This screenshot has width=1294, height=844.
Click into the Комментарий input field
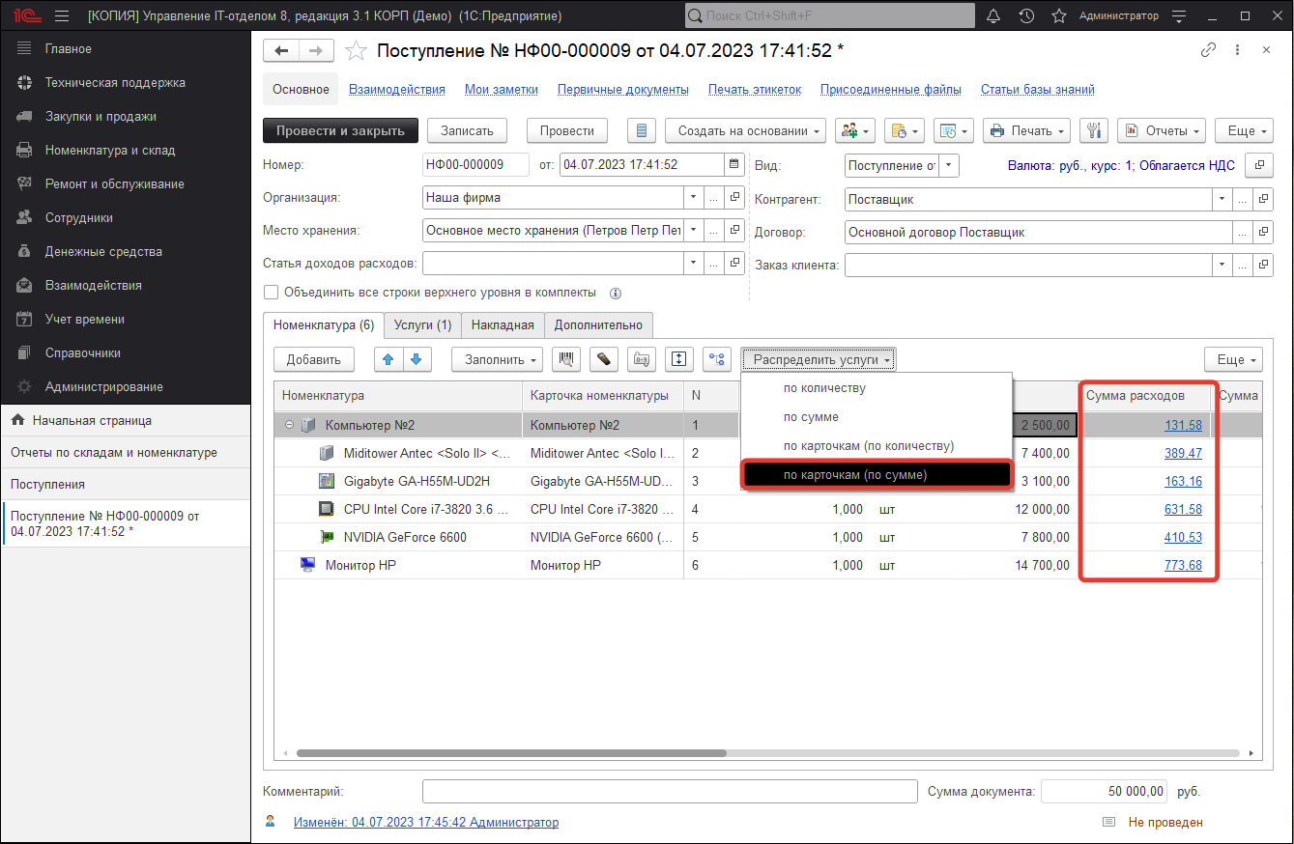point(669,792)
